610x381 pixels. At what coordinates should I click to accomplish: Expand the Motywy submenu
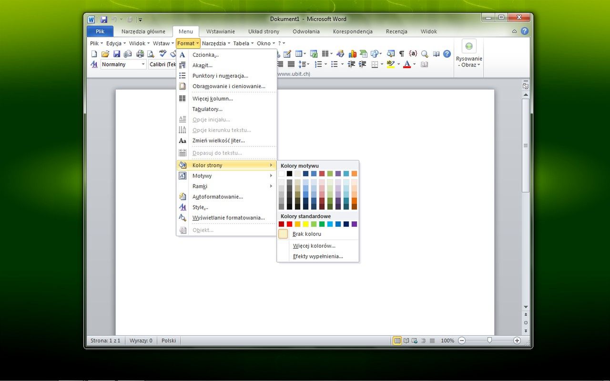pos(226,176)
